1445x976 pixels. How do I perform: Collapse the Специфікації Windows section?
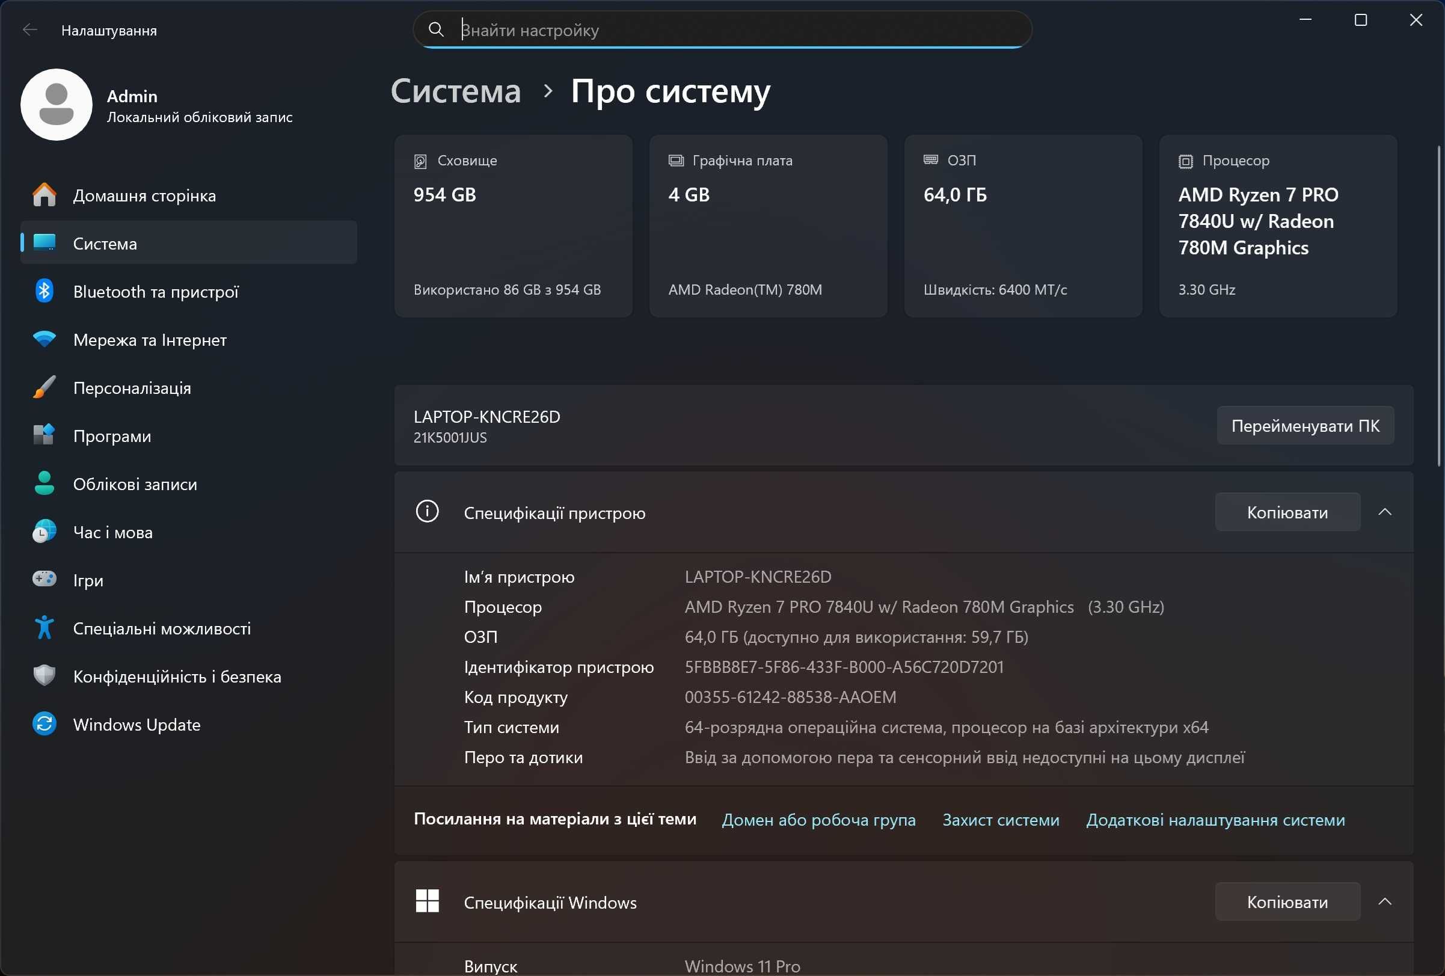coord(1385,901)
